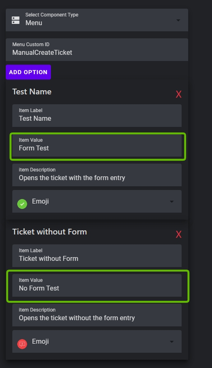Image resolution: width=212 pixels, height=368 pixels.
Task: Click the ADD OPTION button
Action: (x=28, y=72)
